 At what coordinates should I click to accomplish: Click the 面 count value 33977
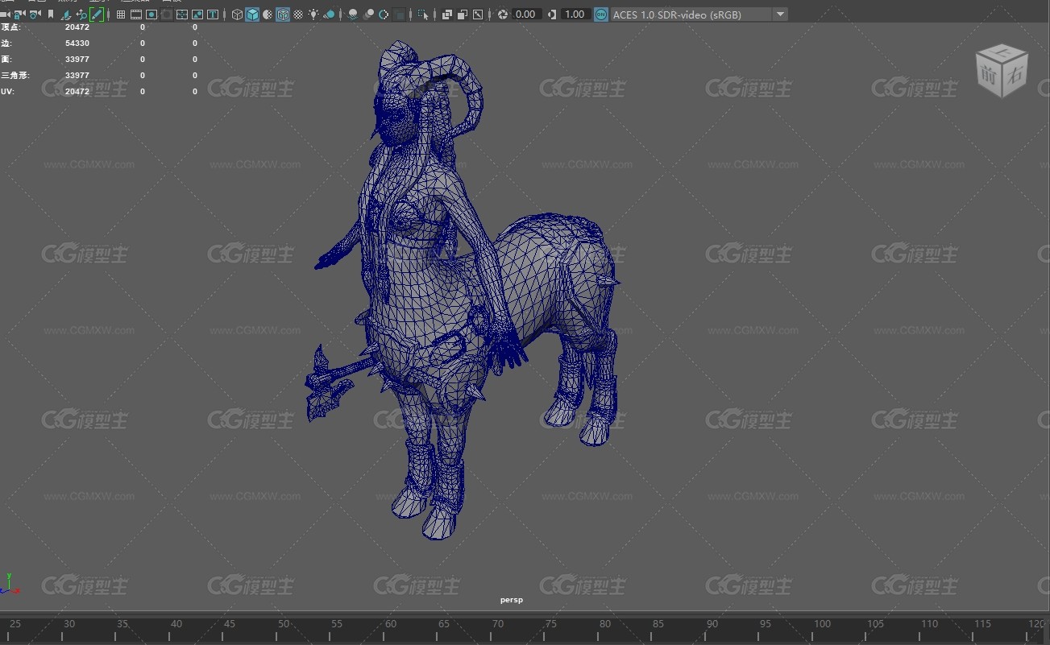[x=77, y=60]
